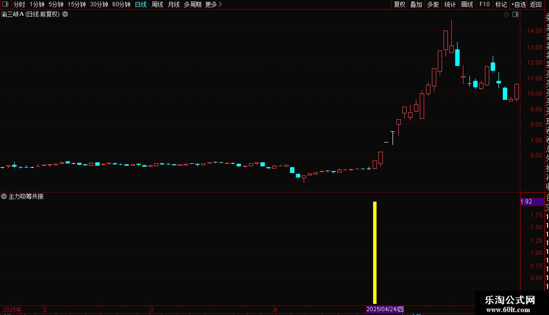Toggle the right side panel icon
Image resolution: width=549 pixels, height=315 pixels.
515,15
